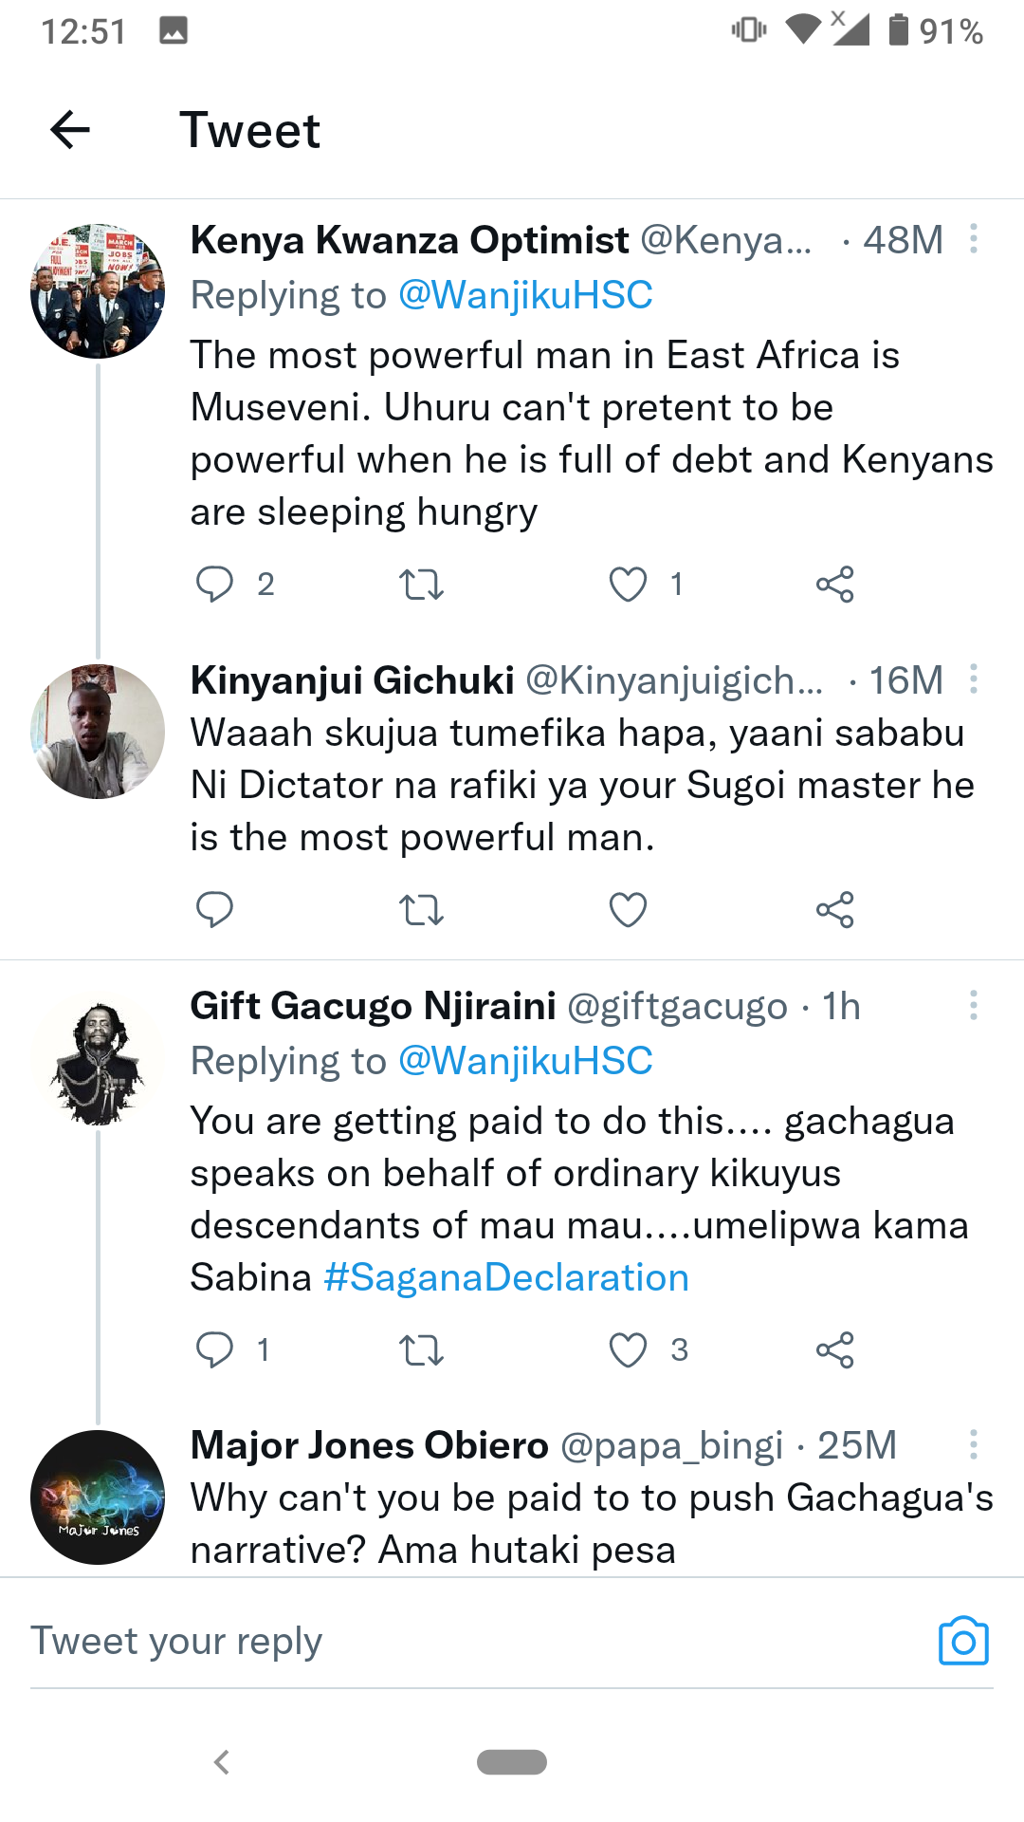The height and width of the screenshot is (1822, 1024).
Task: Retweet Gift Gacugo Njiraini's tweet
Action: pos(421,1349)
